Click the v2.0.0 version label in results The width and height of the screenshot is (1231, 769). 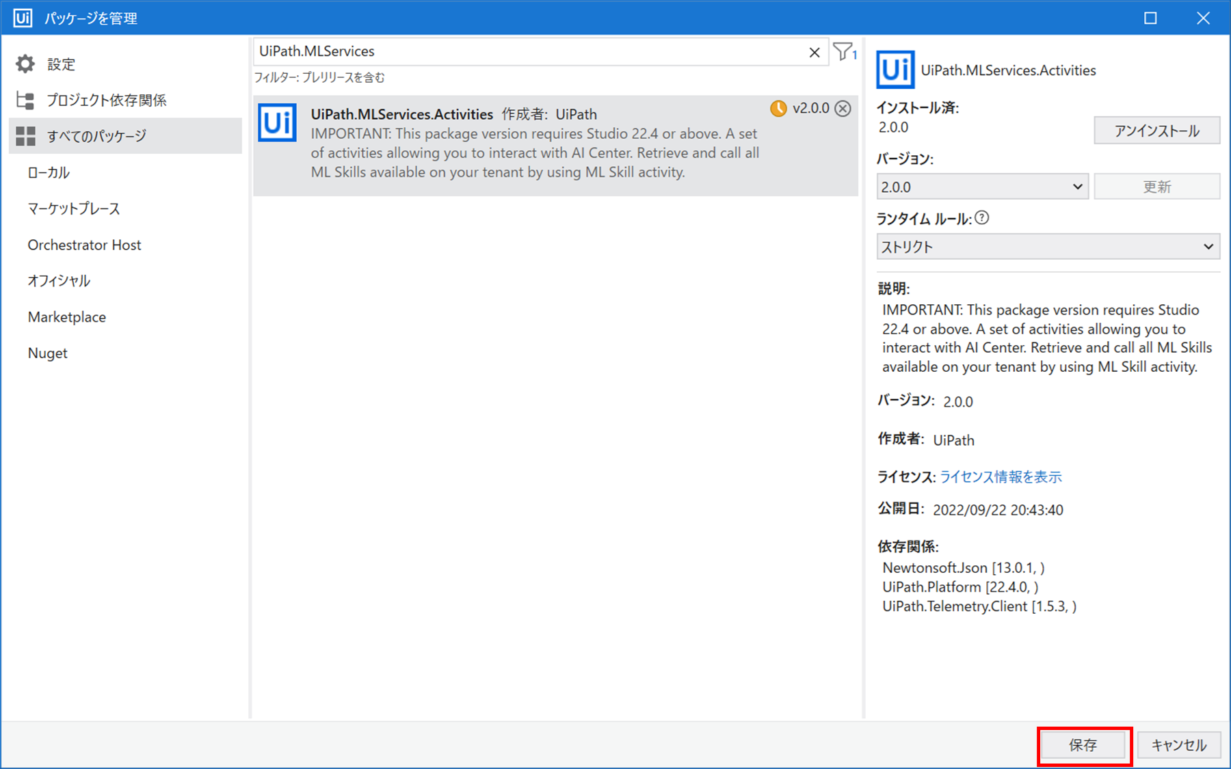[811, 109]
